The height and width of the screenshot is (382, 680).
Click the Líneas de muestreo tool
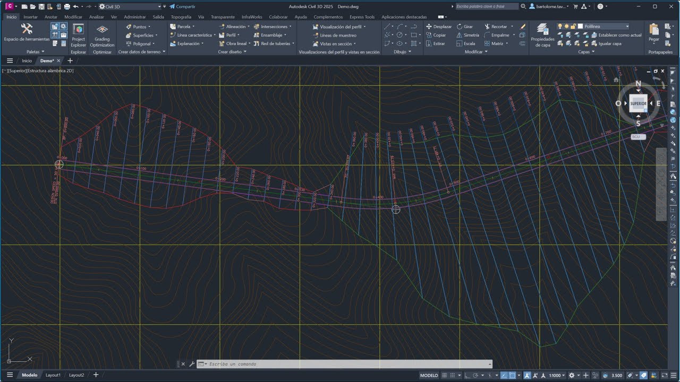(334, 35)
